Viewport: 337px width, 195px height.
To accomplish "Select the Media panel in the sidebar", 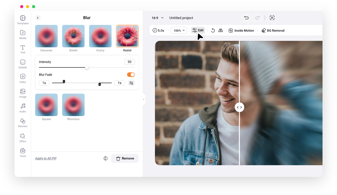I will [22, 34].
